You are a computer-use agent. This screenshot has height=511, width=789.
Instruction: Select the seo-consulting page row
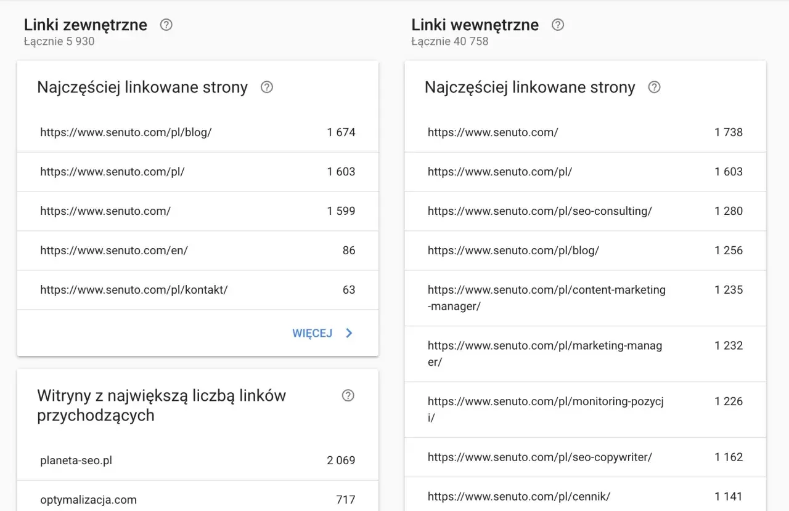(586, 211)
